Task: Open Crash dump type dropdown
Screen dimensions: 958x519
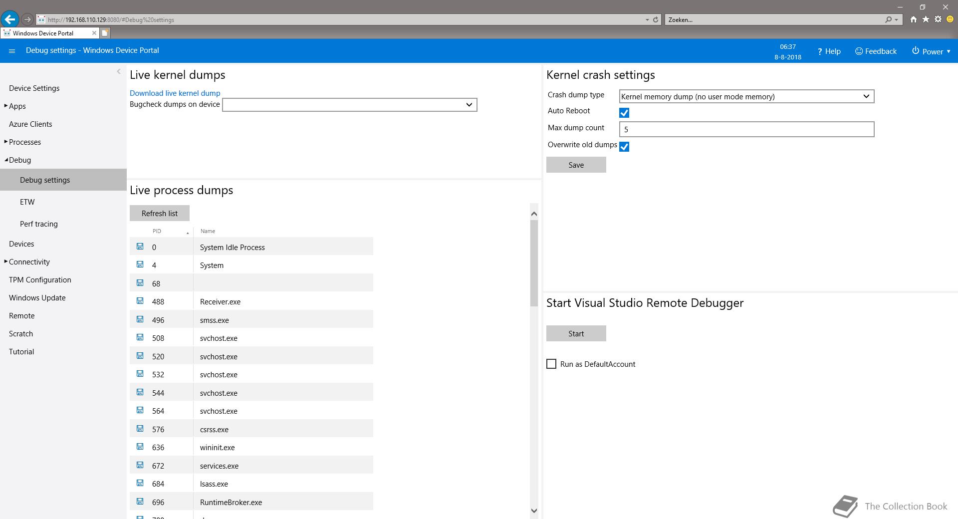Action: click(746, 96)
